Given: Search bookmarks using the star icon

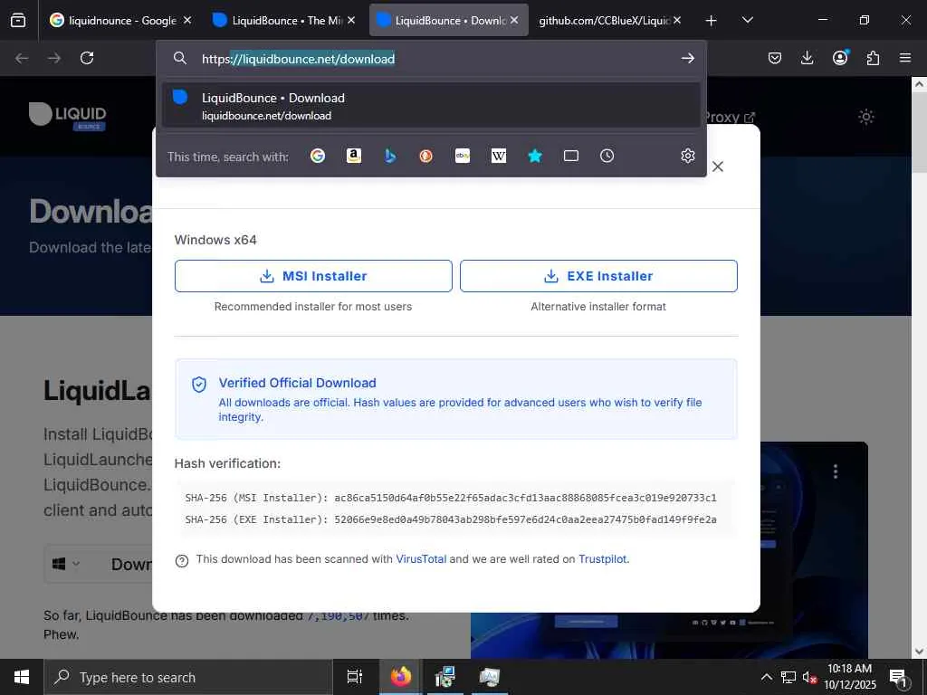Looking at the screenshot, I should [534, 156].
